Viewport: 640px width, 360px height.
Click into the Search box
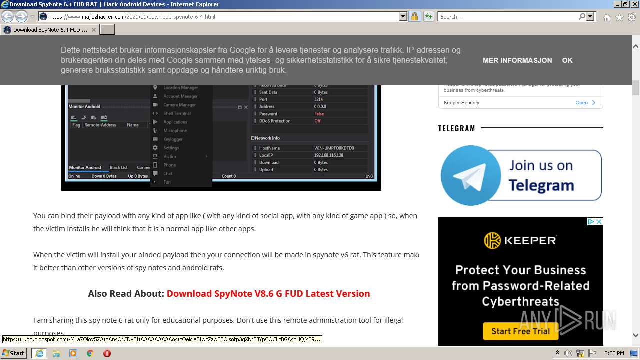(x=508, y=16)
